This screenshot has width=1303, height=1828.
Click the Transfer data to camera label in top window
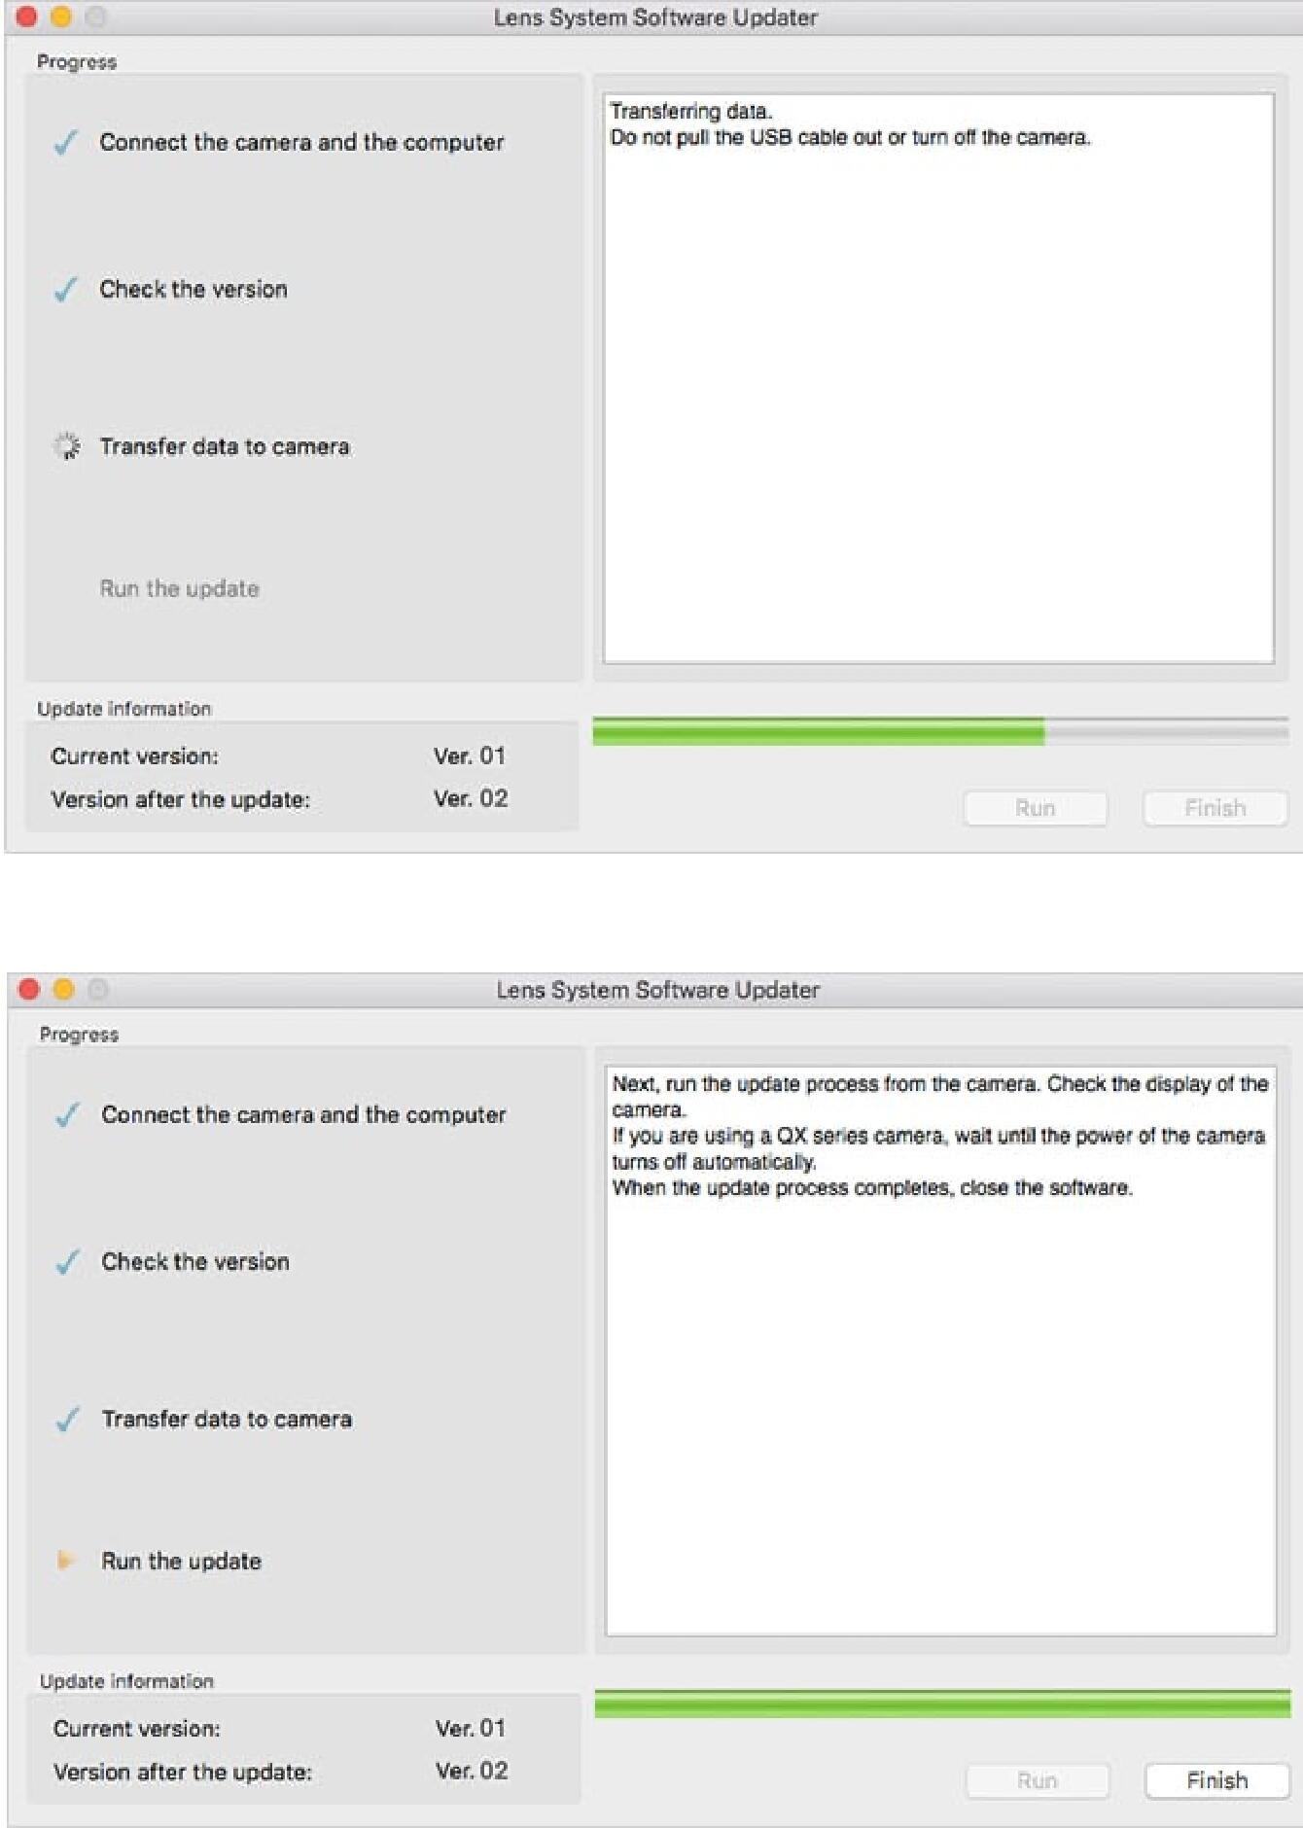pyautogui.click(x=225, y=446)
